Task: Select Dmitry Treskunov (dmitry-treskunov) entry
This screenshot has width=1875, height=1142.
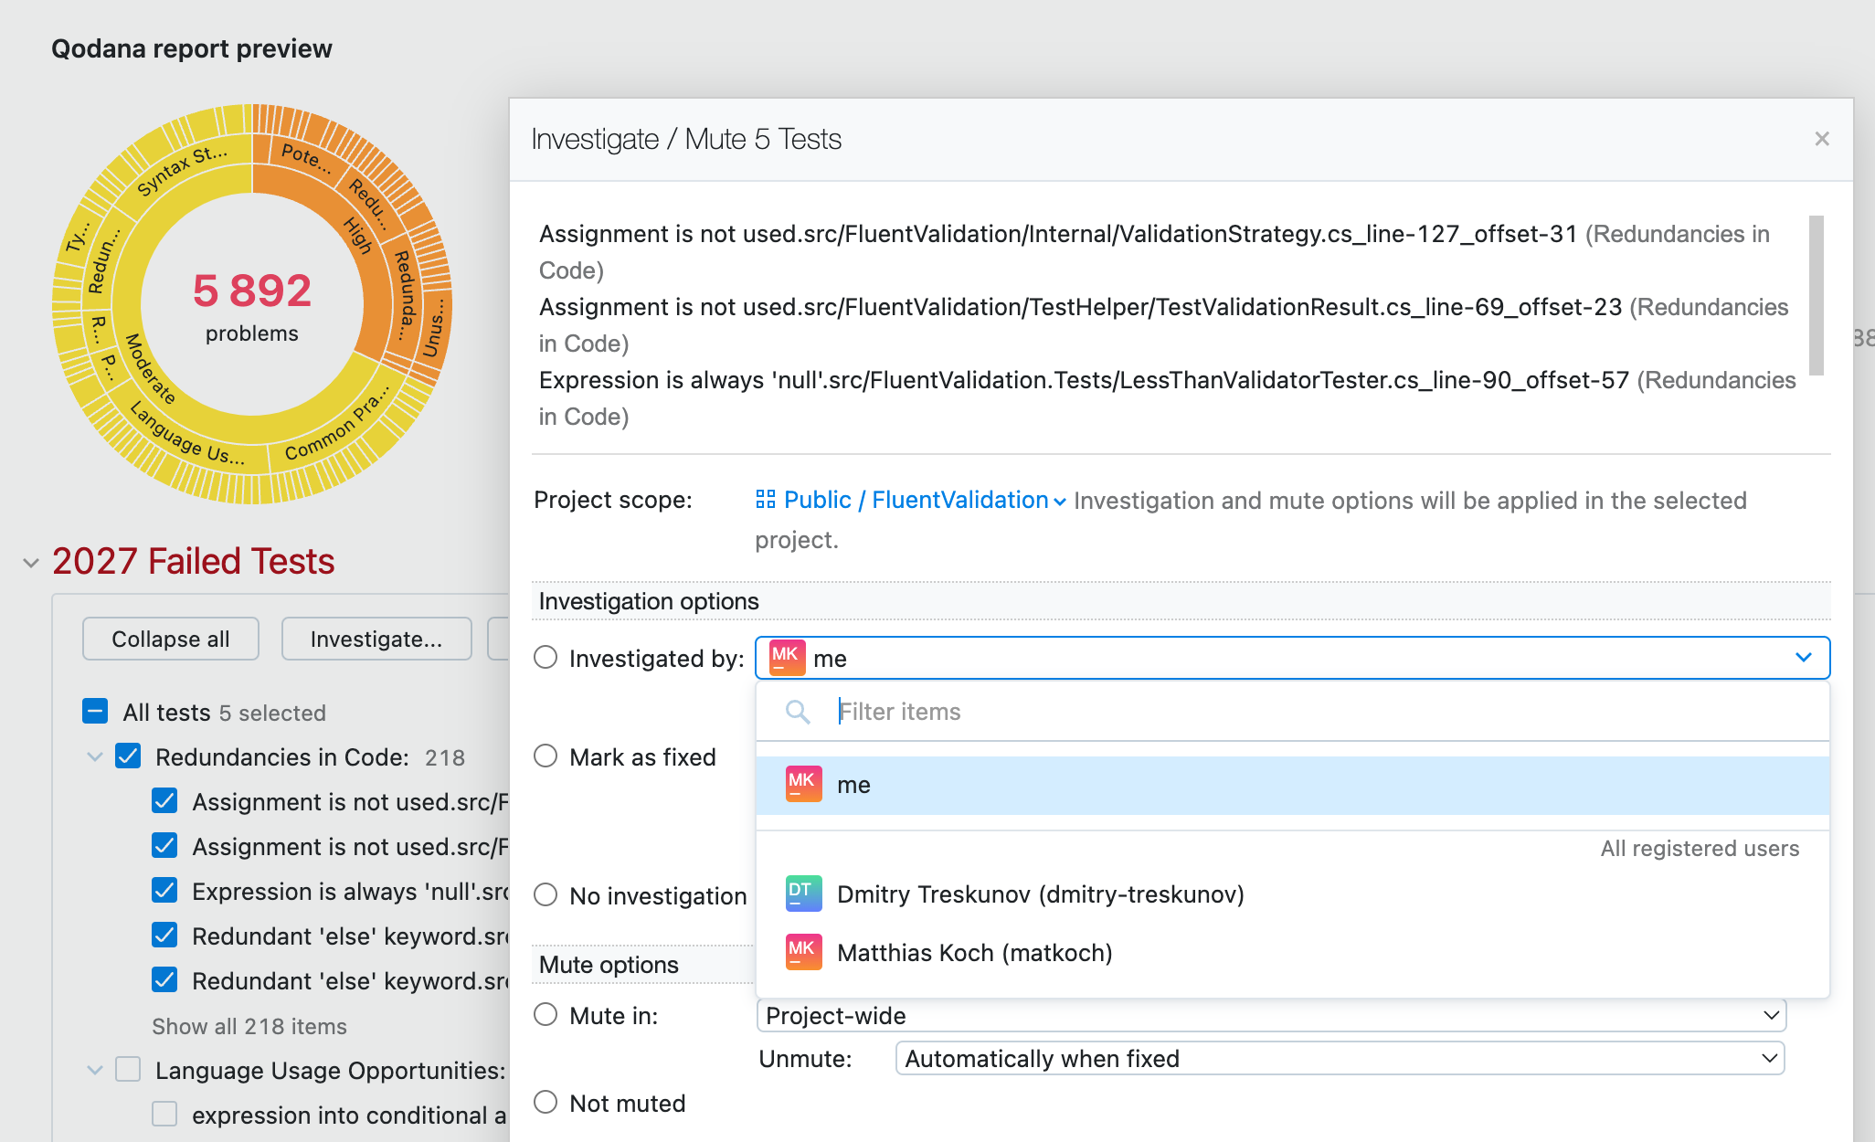Action: click(1293, 894)
